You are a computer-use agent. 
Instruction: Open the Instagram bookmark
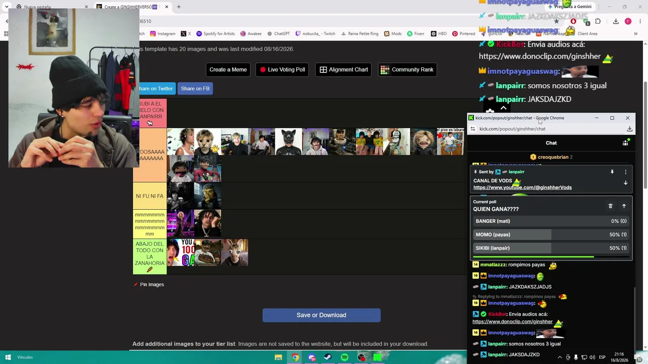click(163, 34)
